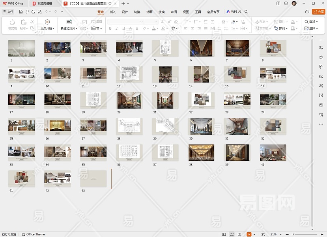
Task: Click the Save icon in quick access toolbar
Action: 21,12
